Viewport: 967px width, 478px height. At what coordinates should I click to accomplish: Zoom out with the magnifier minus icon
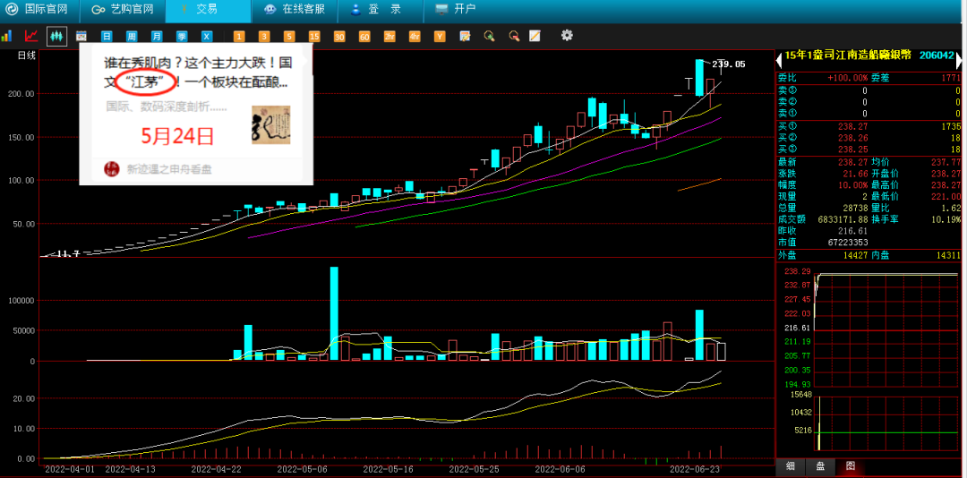[514, 37]
